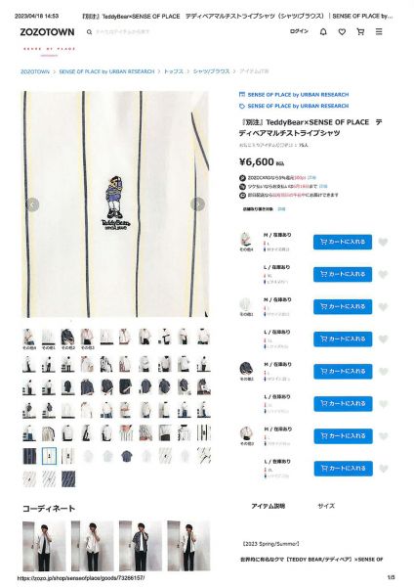Switch to the サイズ tab

pyautogui.click(x=326, y=506)
